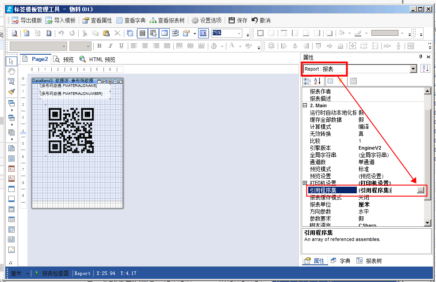The width and height of the screenshot is (436, 282).
Task: Select the copy style brush tool
Action: 11,92
